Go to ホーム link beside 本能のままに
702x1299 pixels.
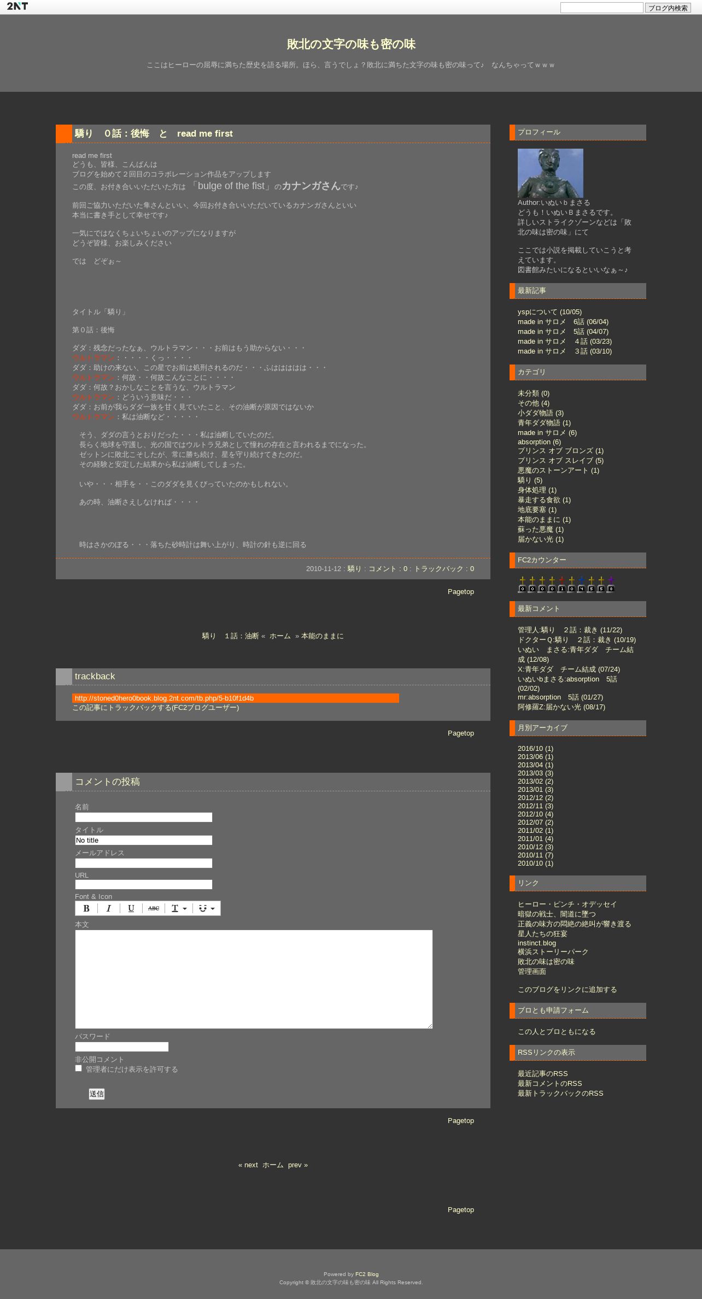tap(280, 636)
